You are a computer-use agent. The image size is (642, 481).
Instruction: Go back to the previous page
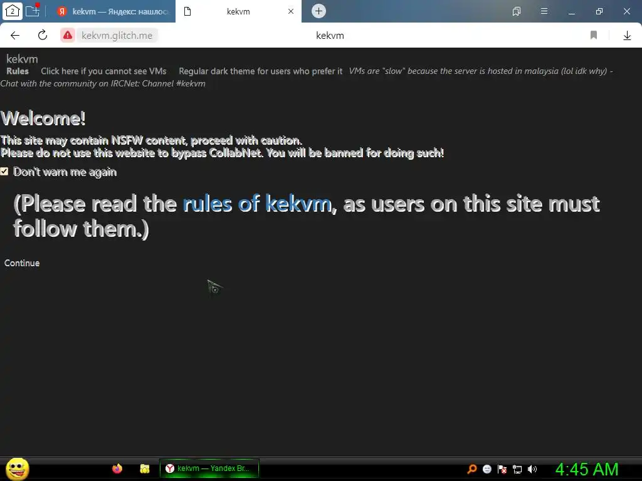tap(15, 36)
